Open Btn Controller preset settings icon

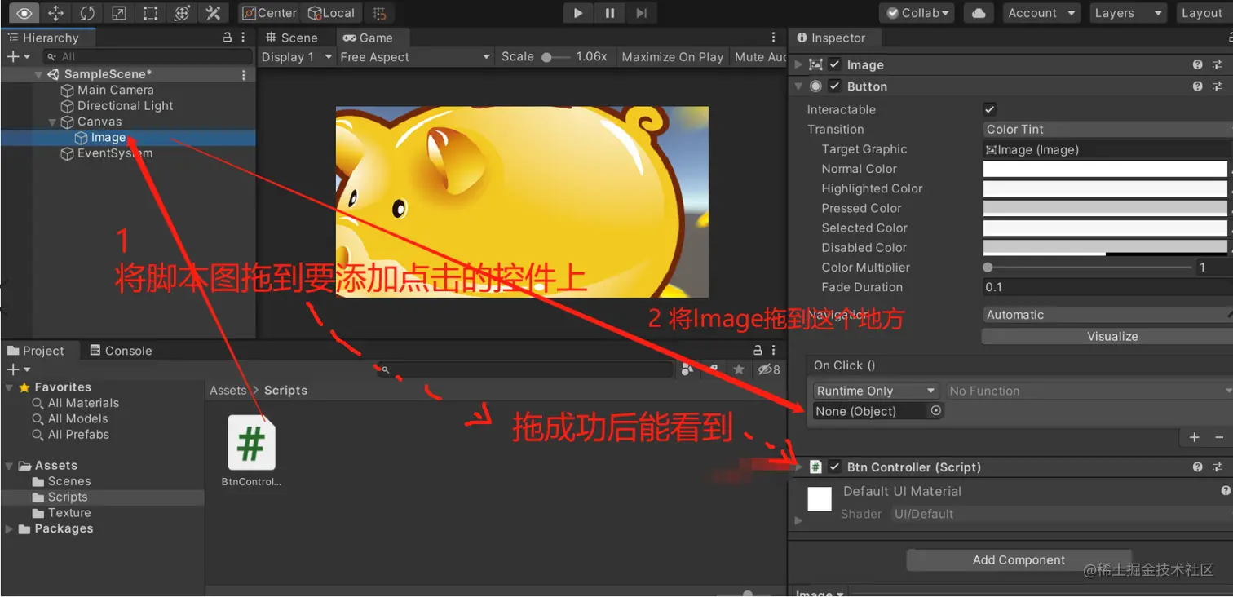(1218, 467)
